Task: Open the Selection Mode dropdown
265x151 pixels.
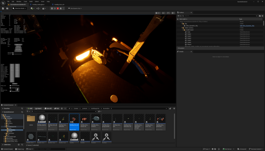Action: click(19, 8)
